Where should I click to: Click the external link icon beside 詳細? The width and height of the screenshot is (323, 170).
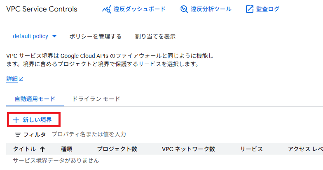pyautogui.click(x=21, y=79)
